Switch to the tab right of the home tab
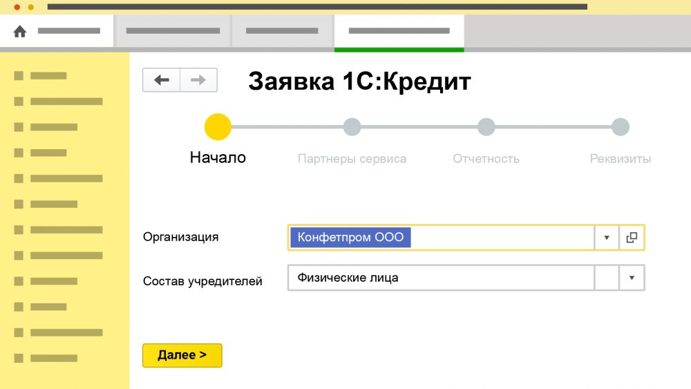Image resolution: width=691 pixels, height=389 pixels. coord(173,31)
